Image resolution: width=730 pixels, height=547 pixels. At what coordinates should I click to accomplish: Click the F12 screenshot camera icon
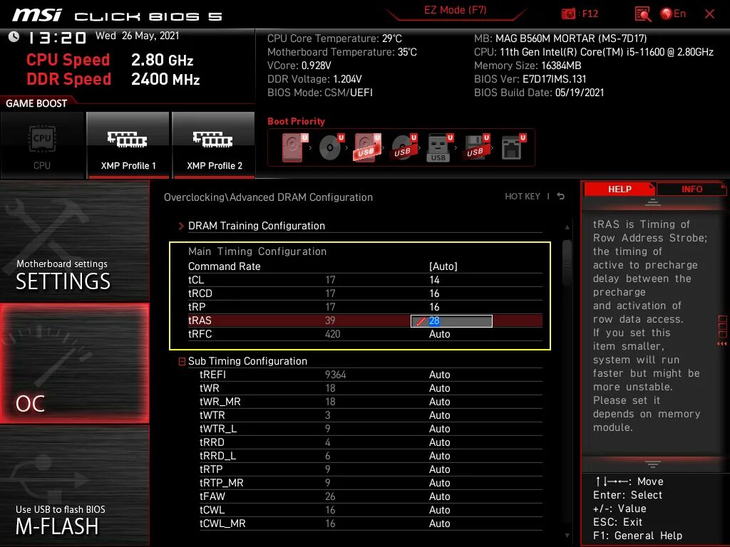click(x=568, y=14)
